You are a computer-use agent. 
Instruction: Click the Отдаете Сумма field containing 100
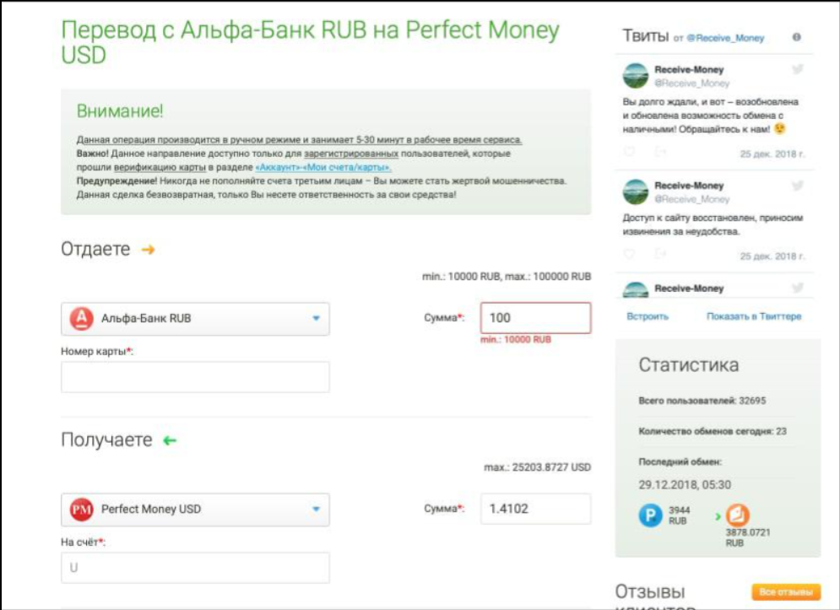(535, 318)
